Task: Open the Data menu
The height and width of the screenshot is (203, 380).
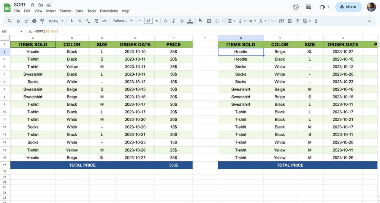Action: [x=79, y=11]
